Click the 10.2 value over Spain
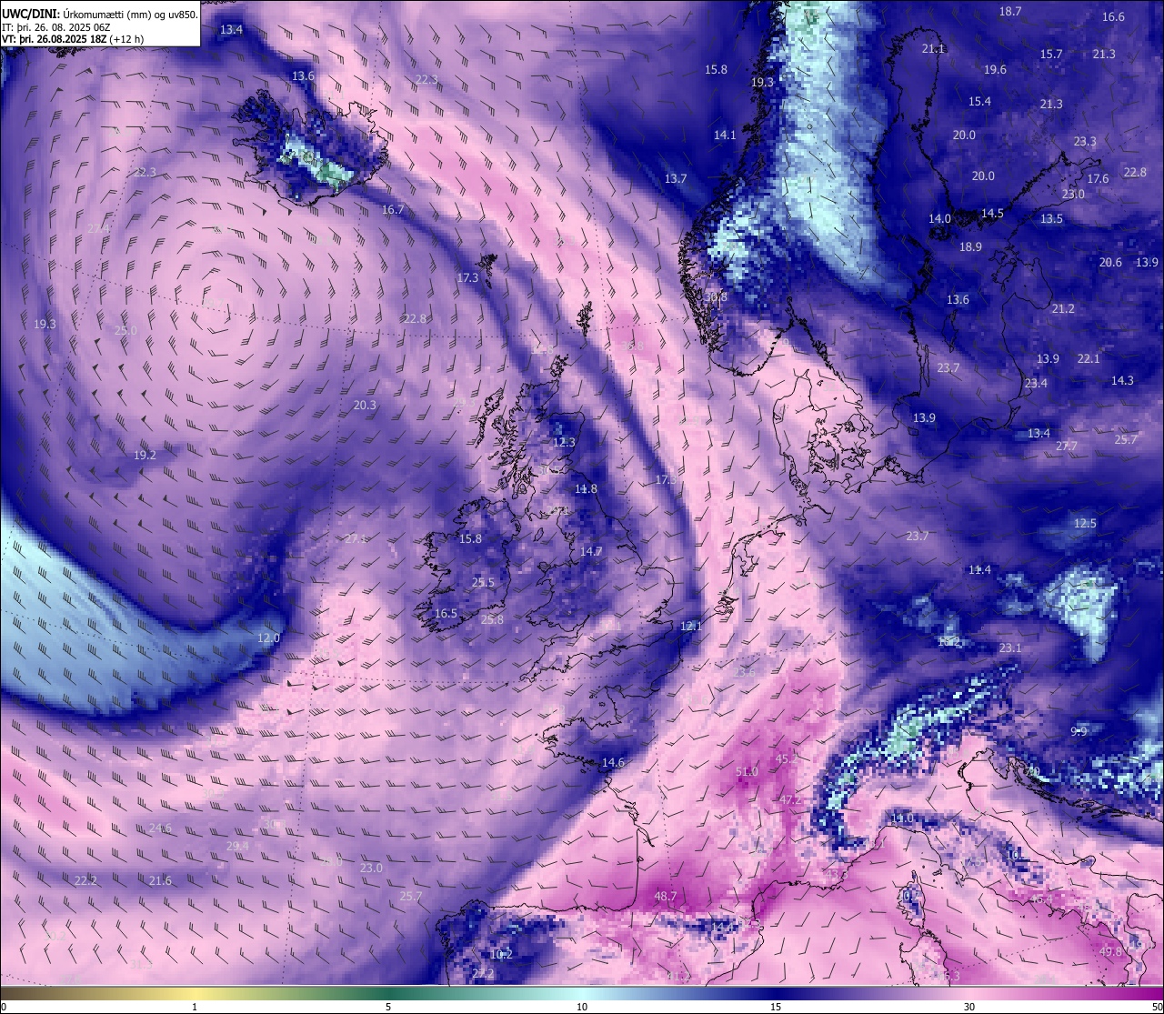1164x1014 pixels. pos(501,955)
